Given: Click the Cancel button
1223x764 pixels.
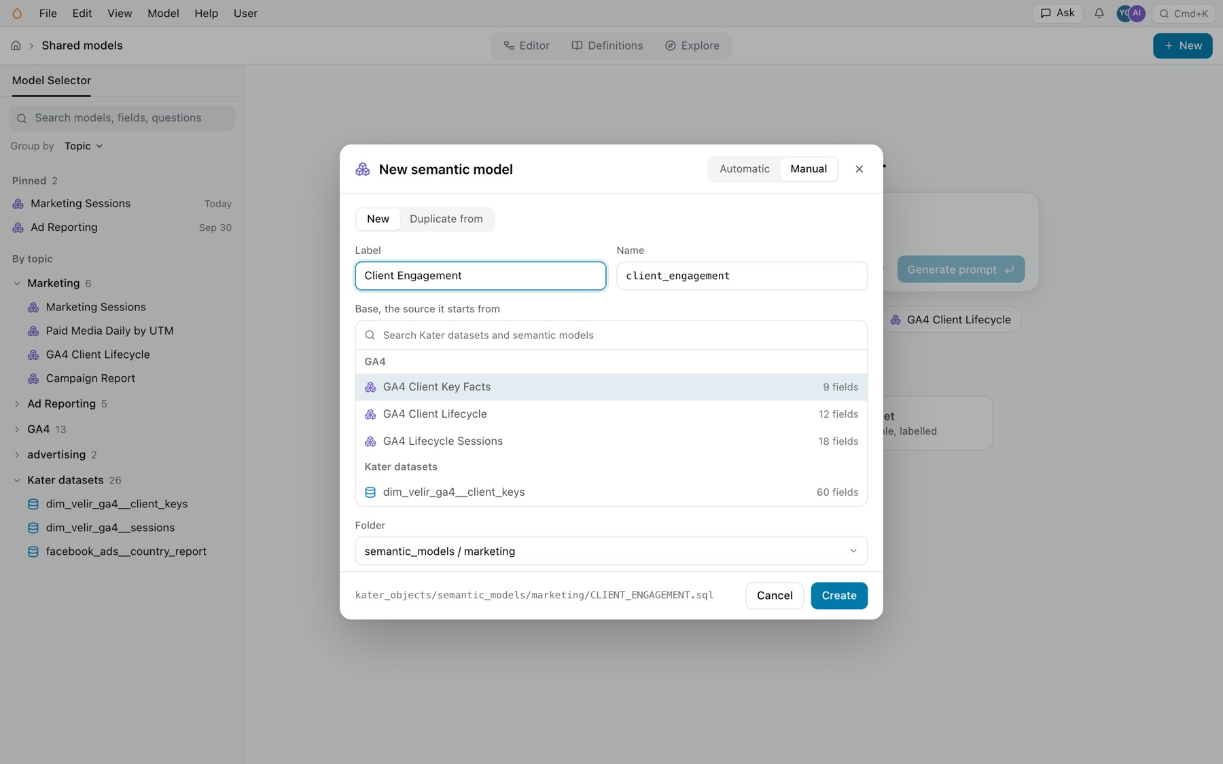Looking at the screenshot, I should pos(775,596).
